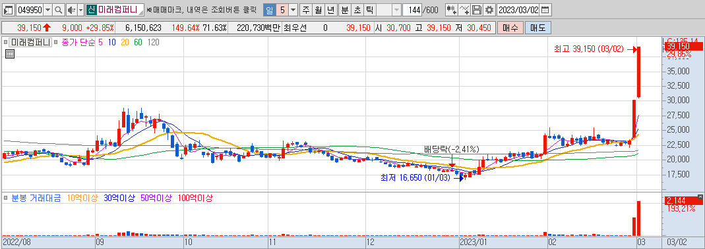Click the 최우선 best quote label
Viewport: 705px width, 249px height.
pos(295,28)
